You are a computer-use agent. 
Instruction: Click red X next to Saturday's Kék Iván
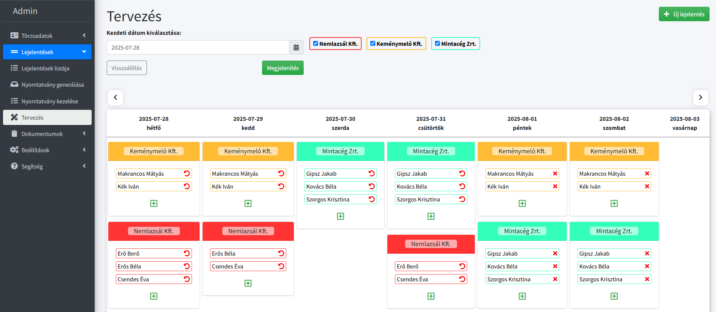click(x=647, y=186)
